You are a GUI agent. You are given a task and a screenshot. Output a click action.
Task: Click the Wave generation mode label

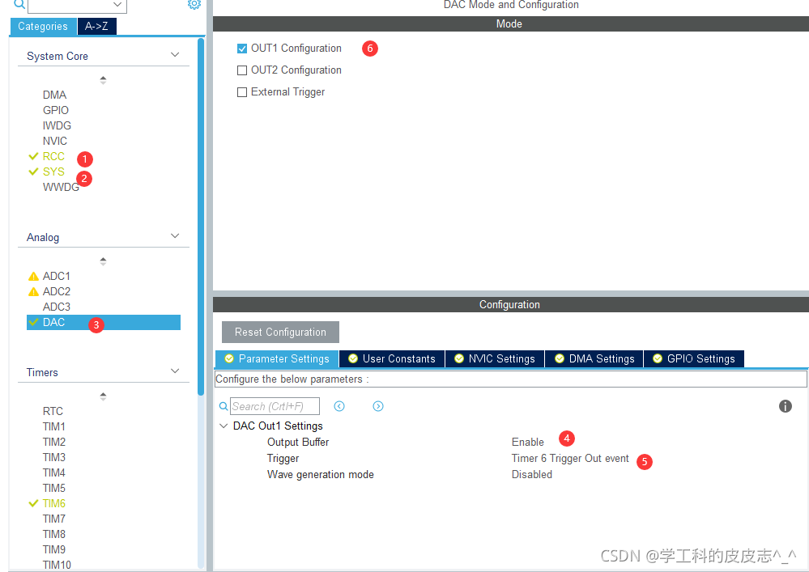pyautogui.click(x=321, y=475)
